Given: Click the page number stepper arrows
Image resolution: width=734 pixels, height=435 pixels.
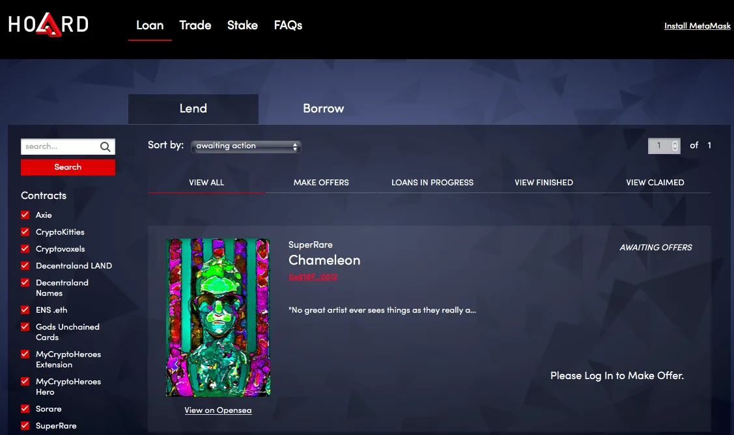Looking at the screenshot, I should click(x=675, y=146).
